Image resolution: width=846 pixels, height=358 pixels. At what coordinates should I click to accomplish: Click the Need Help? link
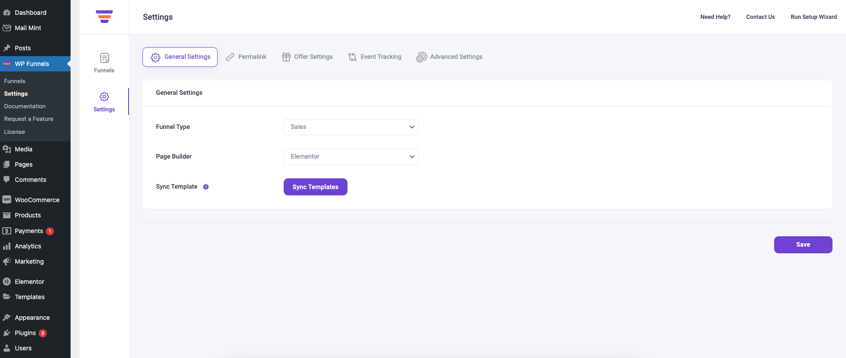pos(715,17)
